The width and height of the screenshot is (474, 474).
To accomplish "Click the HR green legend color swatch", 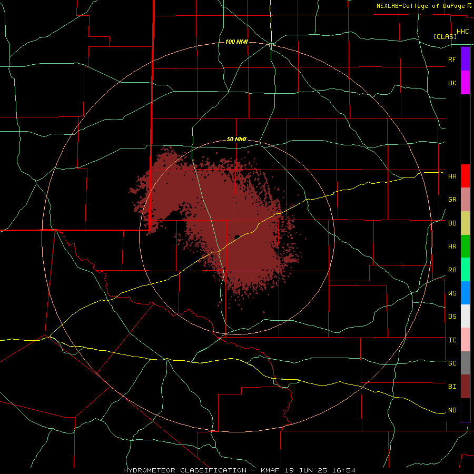I will 465,246.
